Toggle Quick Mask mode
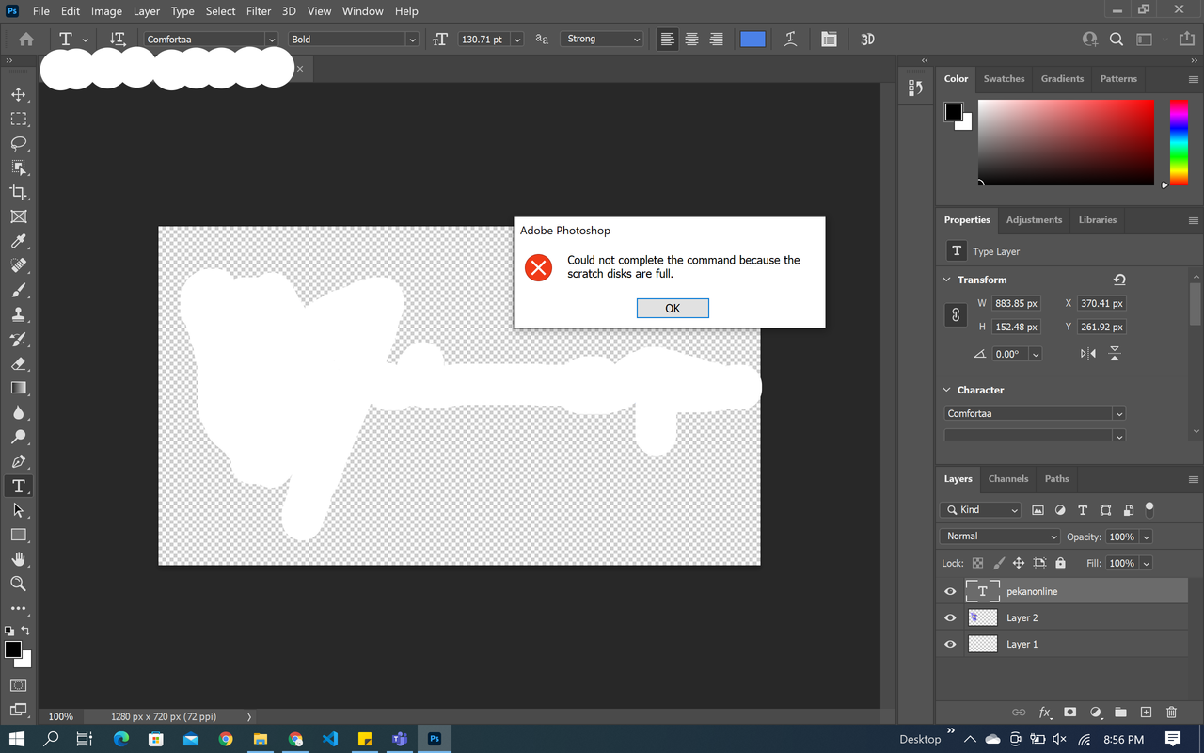1204x753 pixels. pos(18,685)
